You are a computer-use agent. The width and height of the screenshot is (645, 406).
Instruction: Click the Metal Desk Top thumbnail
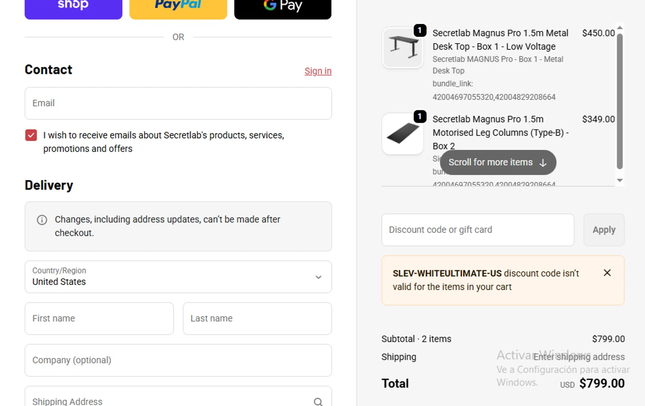click(403, 48)
